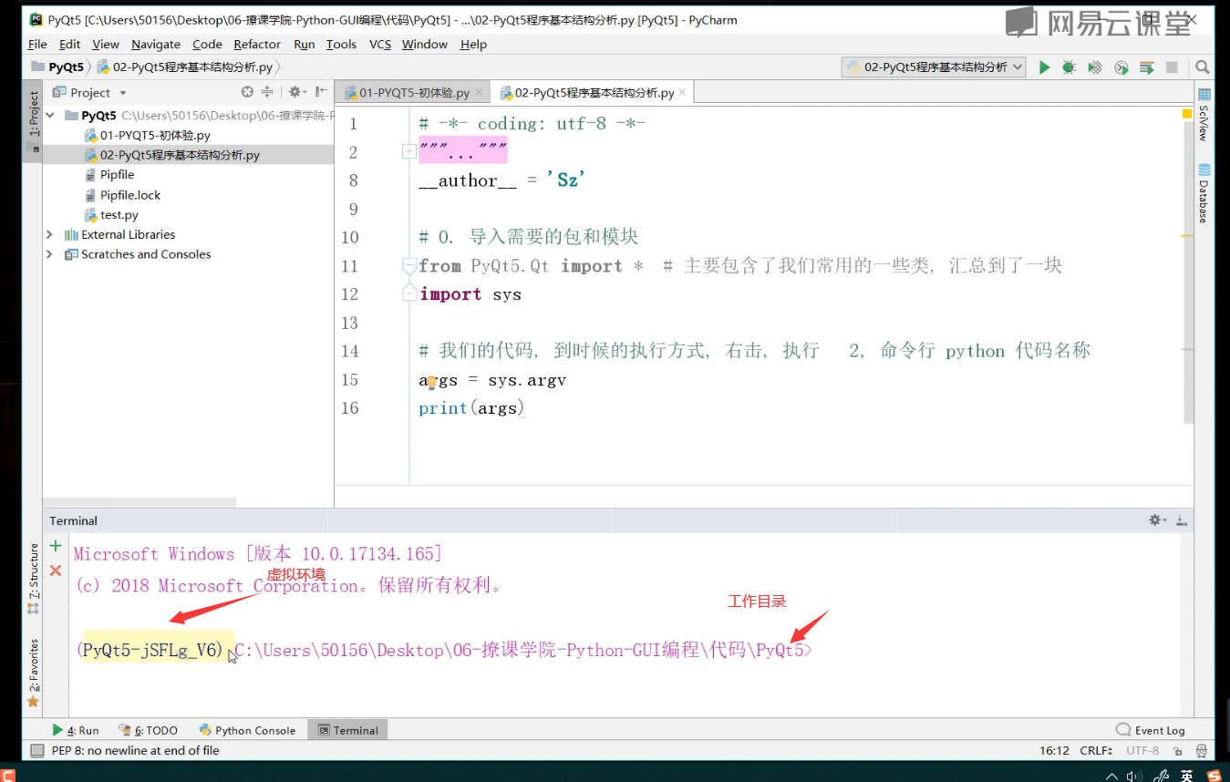The image size is (1230, 782).
Task: Click the profile run icon
Action: coord(1121,67)
